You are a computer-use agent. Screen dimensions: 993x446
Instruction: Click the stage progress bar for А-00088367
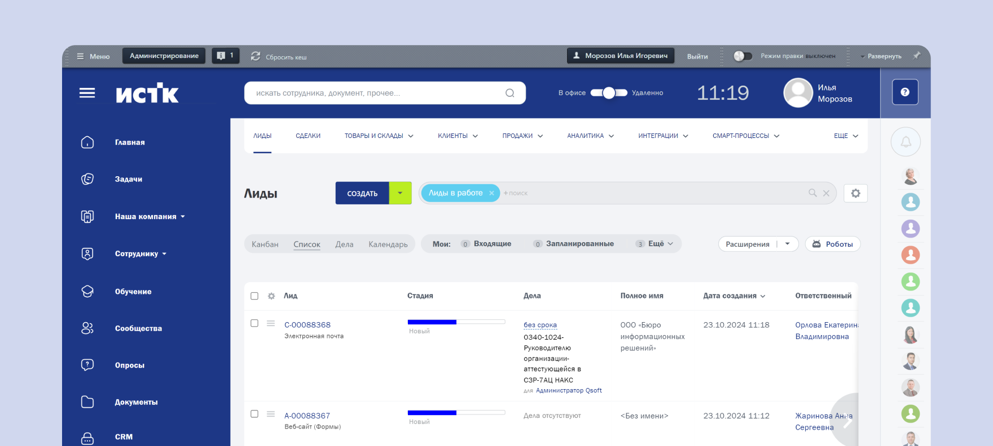click(x=456, y=413)
